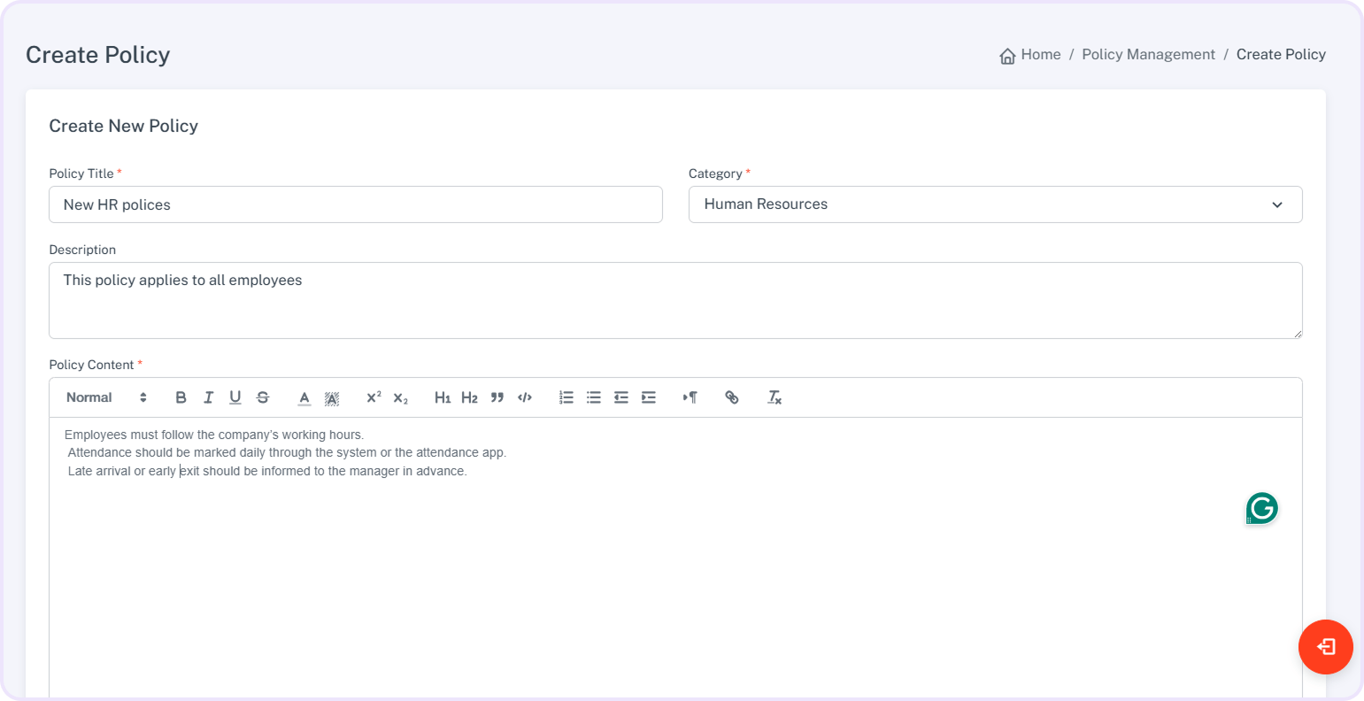This screenshot has width=1364, height=701.
Task: Toggle underline formatting in the editor
Action: pyautogui.click(x=235, y=397)
